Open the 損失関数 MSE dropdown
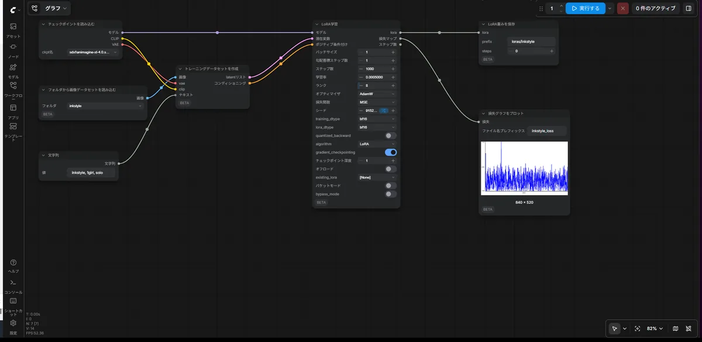The height and width of the screenshot is (342, 702). (377, 102)
